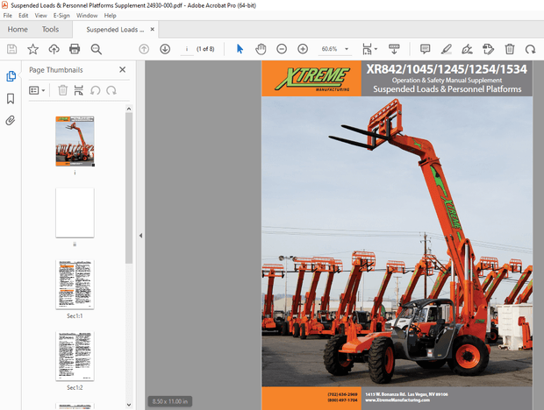Collapse the navigation pane arrow
The height and width of the screenshot is (410, 544).
click(140, 236)
